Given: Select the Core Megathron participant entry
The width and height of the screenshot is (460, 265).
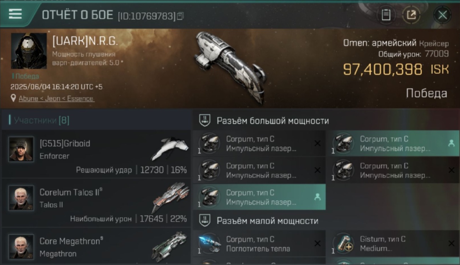Looking at the screenshot, I should pos(96,246).
